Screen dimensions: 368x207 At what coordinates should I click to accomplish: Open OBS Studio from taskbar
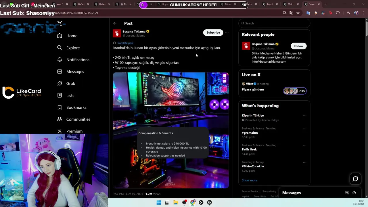(184, 203)
